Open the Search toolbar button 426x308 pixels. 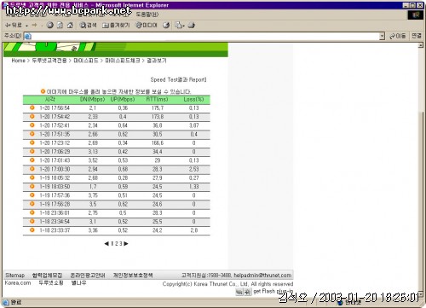click(88, 26)
